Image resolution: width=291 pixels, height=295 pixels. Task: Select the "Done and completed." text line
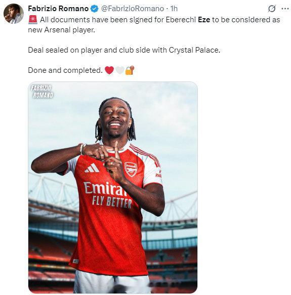tap(65, 70)
